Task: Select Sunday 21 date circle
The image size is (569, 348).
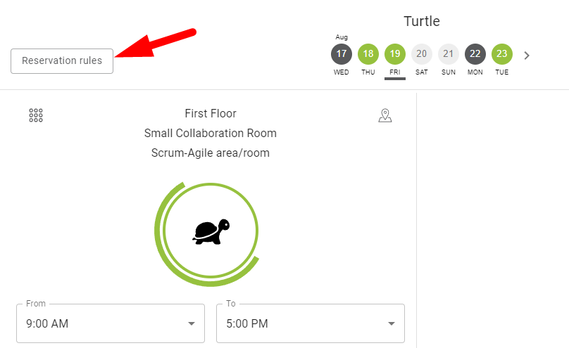Action: pyautogui.click(x=449, y=54)
